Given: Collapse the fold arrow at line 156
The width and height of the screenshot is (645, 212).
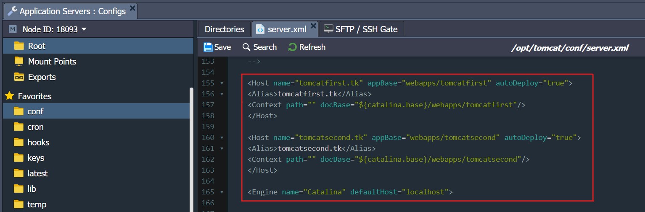Looking at the screenshot, I should click(x=222, y=94).
